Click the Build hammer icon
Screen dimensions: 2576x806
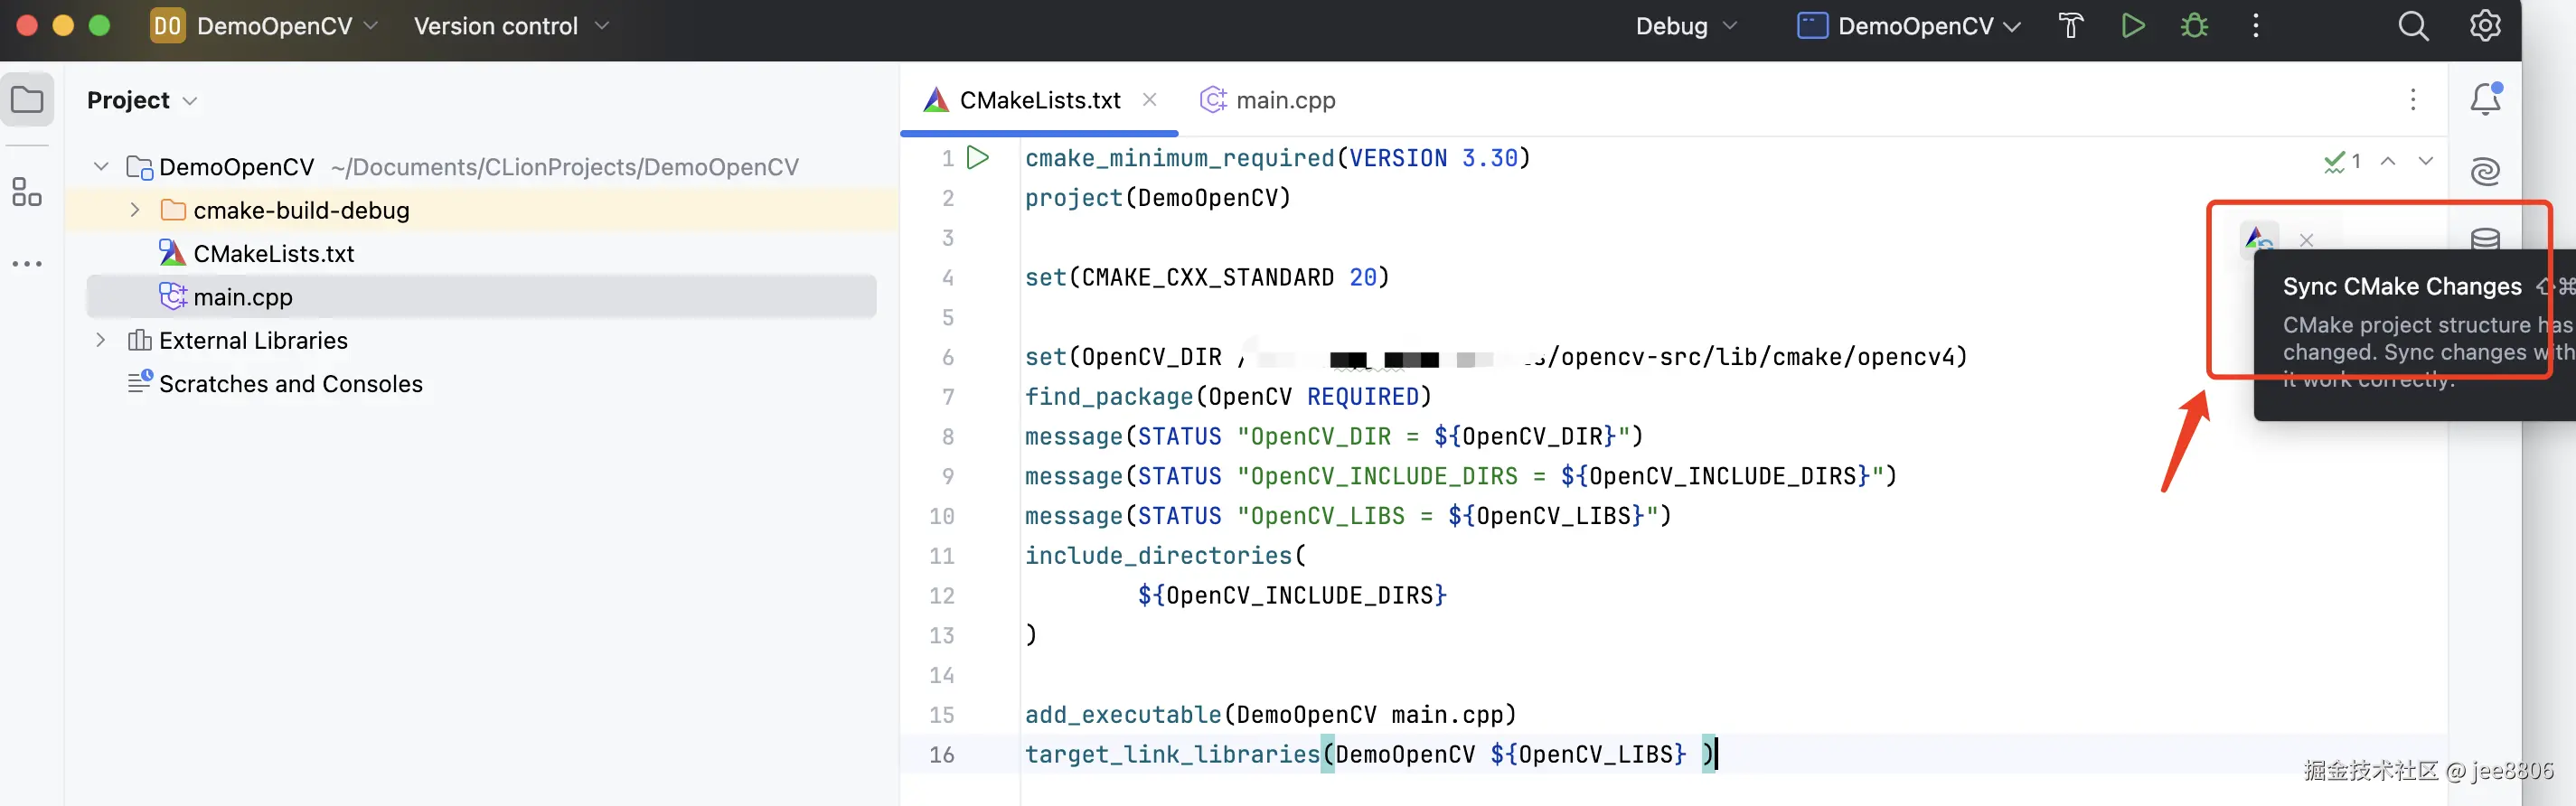[x=2071, y=26]
